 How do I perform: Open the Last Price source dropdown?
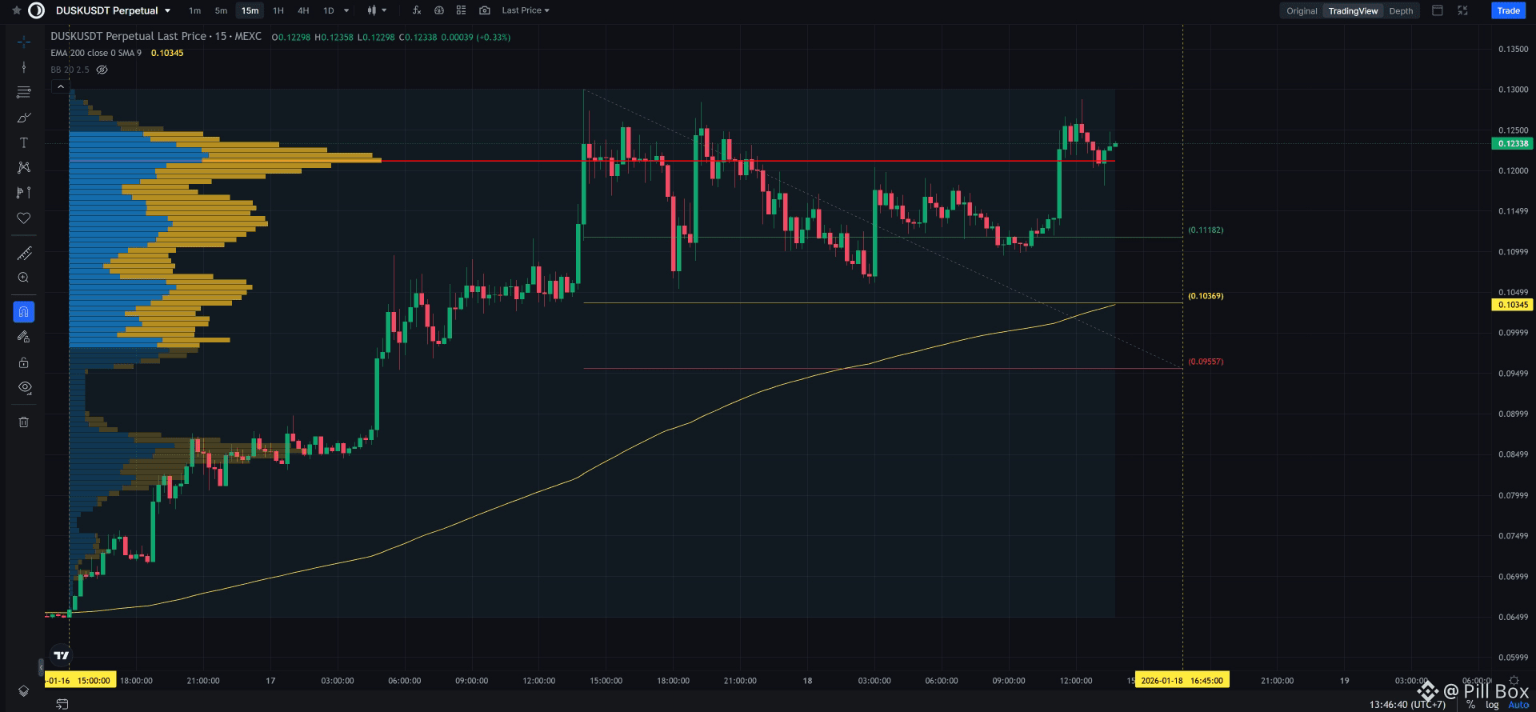click(526, 10)
